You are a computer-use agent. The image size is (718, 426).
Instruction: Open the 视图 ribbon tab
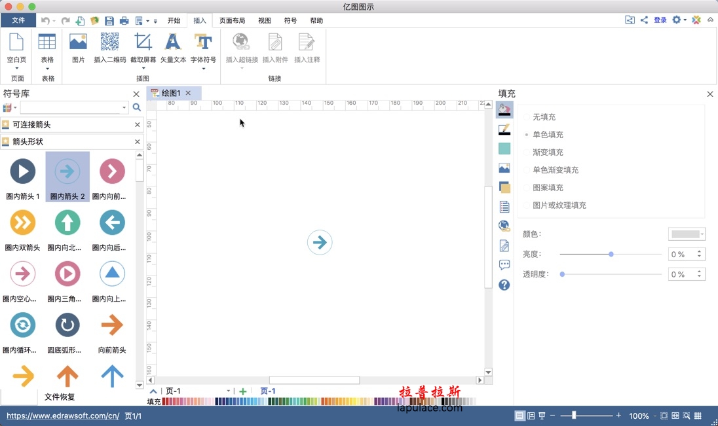(x=265, y=20)
